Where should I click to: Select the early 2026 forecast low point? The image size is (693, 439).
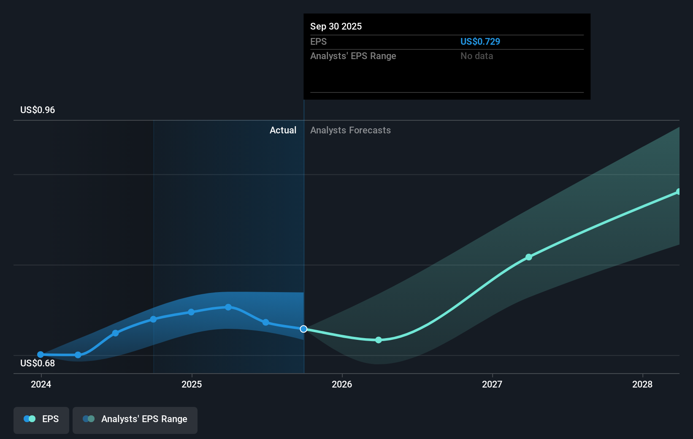379,340
